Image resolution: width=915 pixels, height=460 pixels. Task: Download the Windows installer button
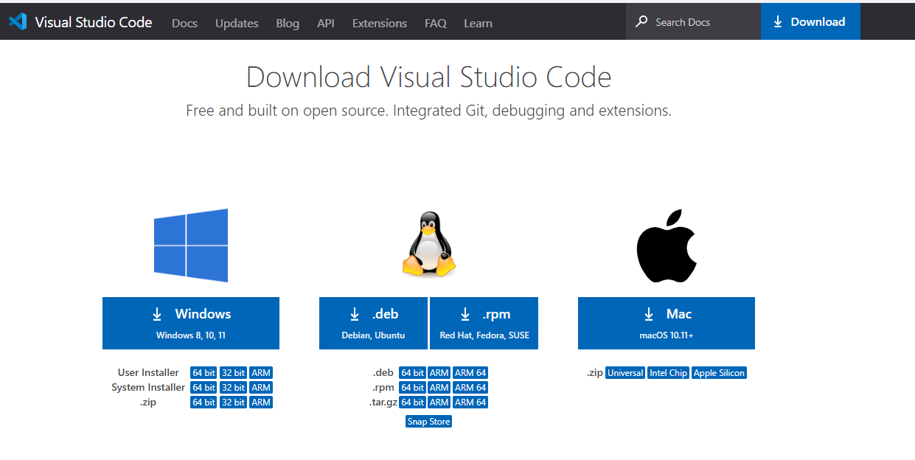(191, 323)
